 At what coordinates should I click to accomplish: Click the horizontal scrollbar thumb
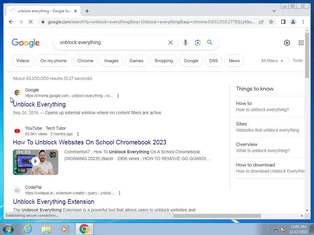pyautogui.click(x=217, y=216)
